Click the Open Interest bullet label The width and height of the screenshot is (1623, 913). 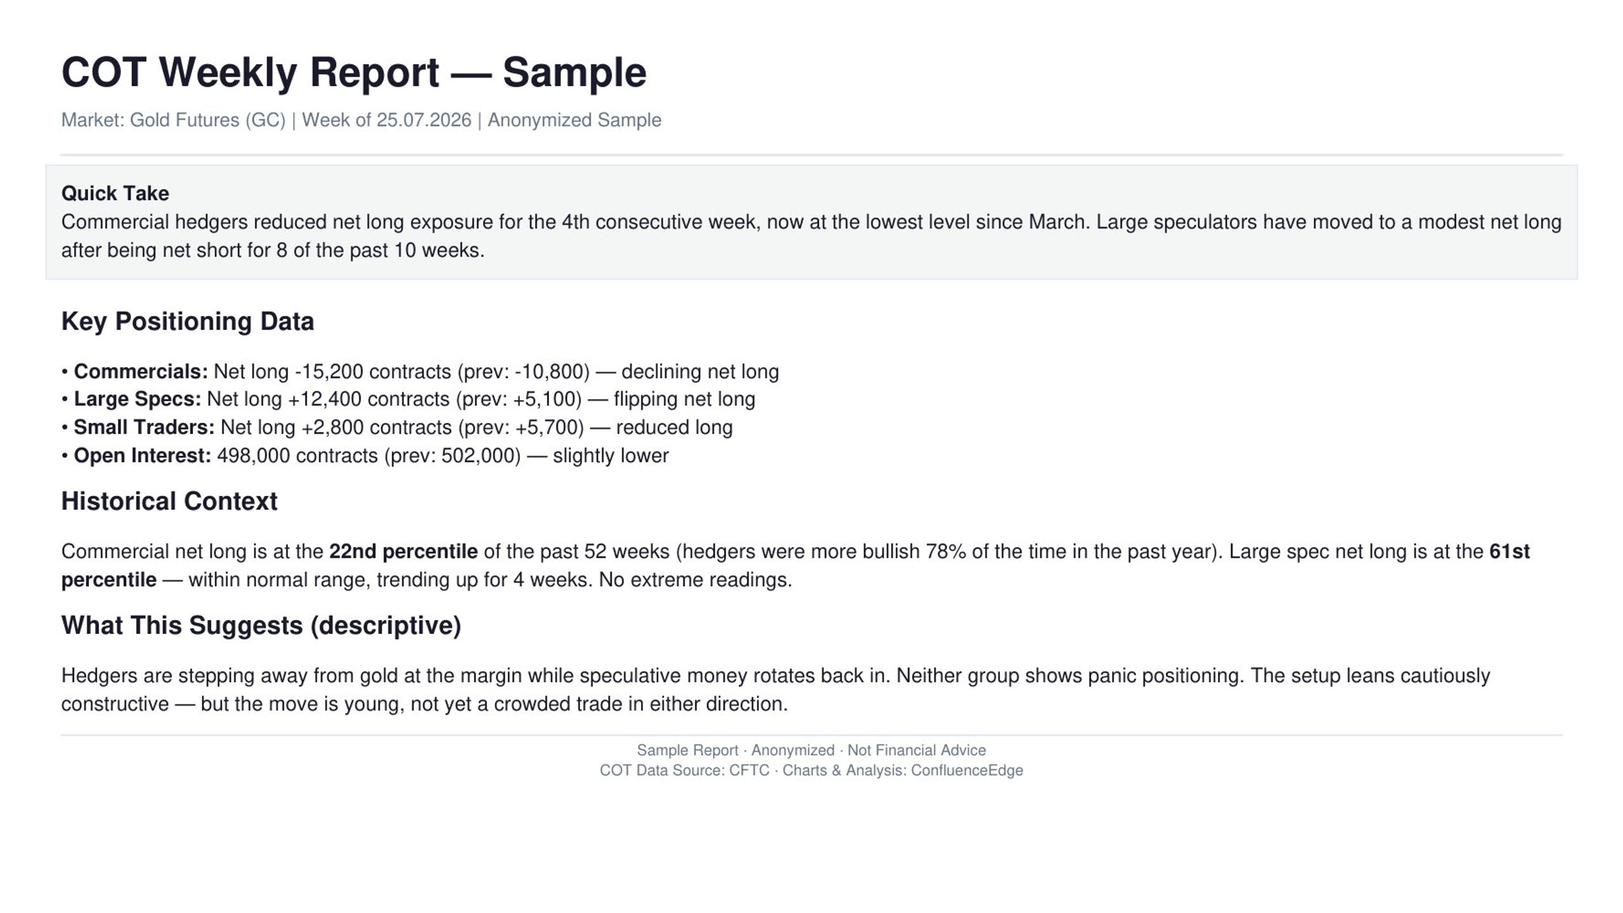pyautogui.click(x=143, y=456)
